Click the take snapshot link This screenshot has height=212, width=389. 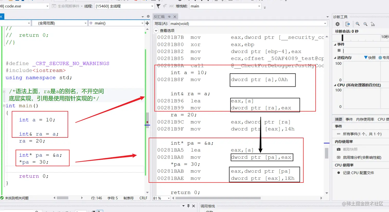pyautogui.click(x=350, y=149)
